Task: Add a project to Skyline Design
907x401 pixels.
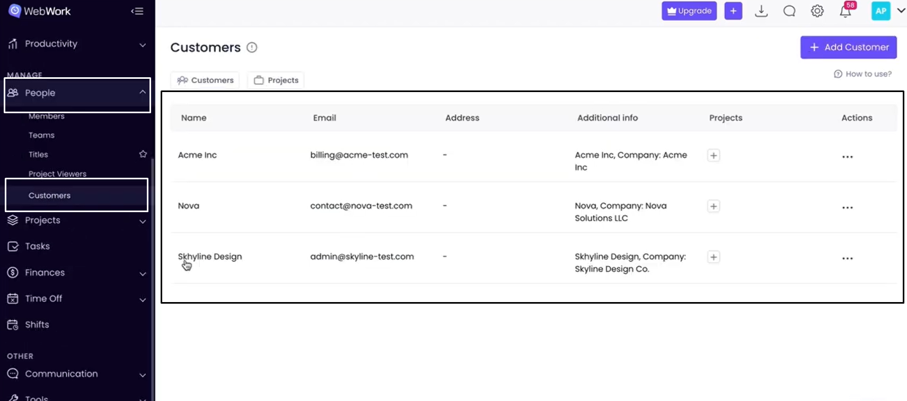Action: coord(714,257)
